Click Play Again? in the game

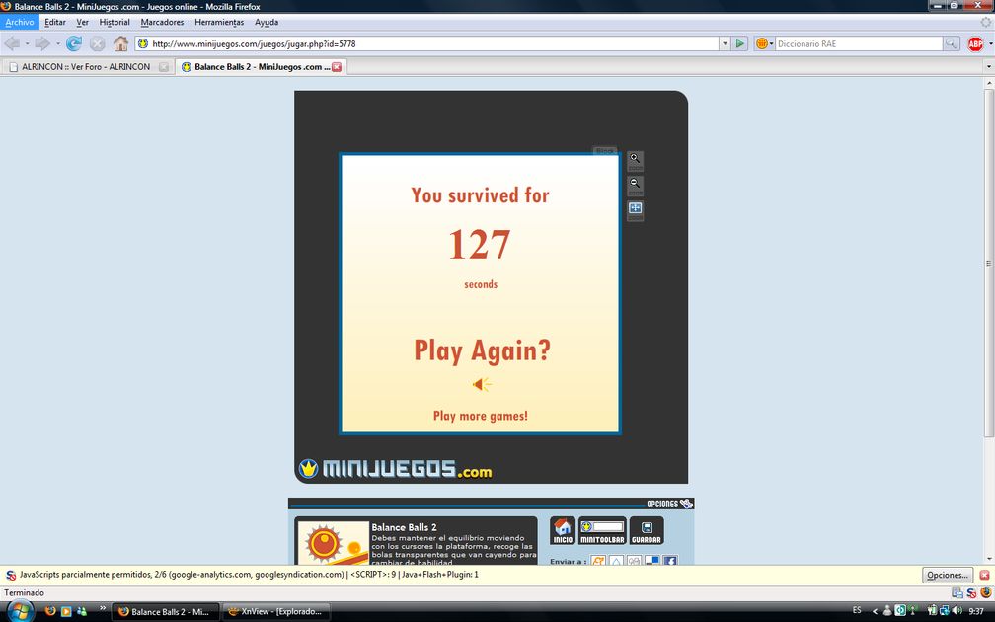coord(483,350)
